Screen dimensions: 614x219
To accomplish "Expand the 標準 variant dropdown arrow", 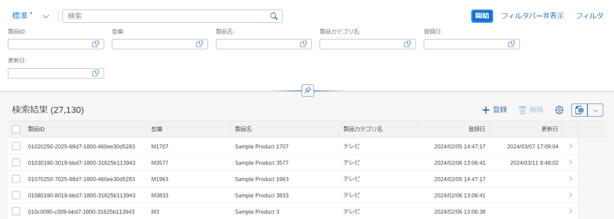I will click(x=46, y=16).
